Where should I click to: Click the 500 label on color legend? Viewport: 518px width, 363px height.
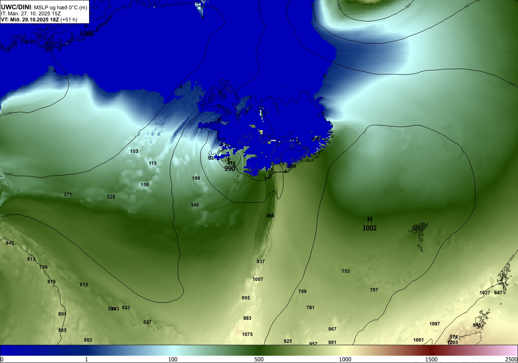pyautogui.click(x=259, y=359)
